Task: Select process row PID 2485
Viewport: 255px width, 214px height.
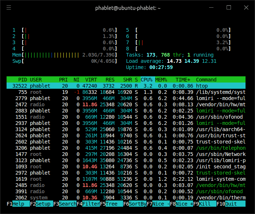Action: [126, 185]
